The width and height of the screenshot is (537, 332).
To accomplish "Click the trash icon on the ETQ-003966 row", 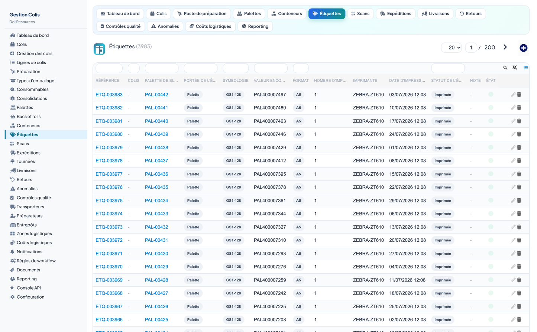I will [x=519, y=320].
